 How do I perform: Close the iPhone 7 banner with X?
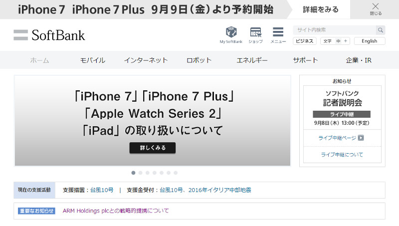(376, 9)
